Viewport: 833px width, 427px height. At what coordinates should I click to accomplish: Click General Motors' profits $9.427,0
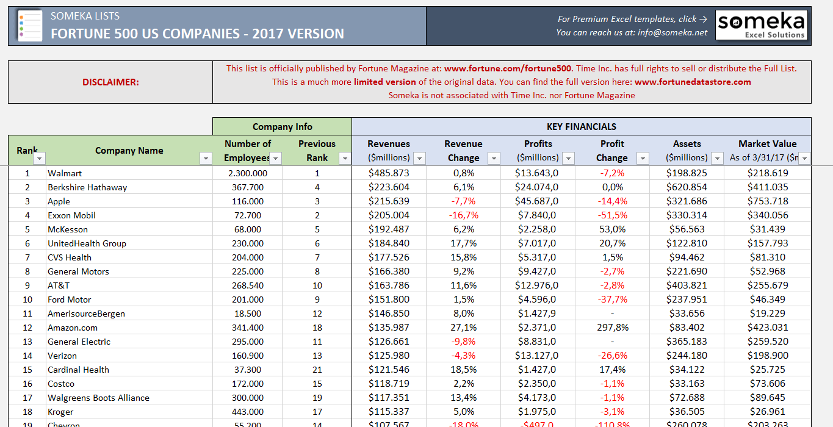click(538, 271)
